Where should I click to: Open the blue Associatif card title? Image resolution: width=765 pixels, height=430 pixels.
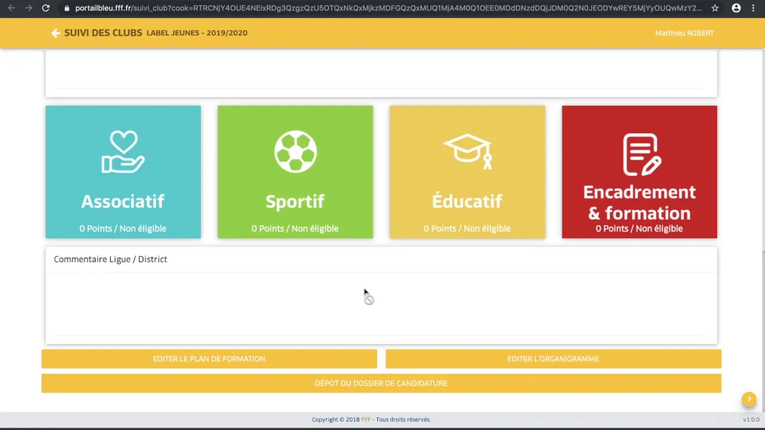123,201
